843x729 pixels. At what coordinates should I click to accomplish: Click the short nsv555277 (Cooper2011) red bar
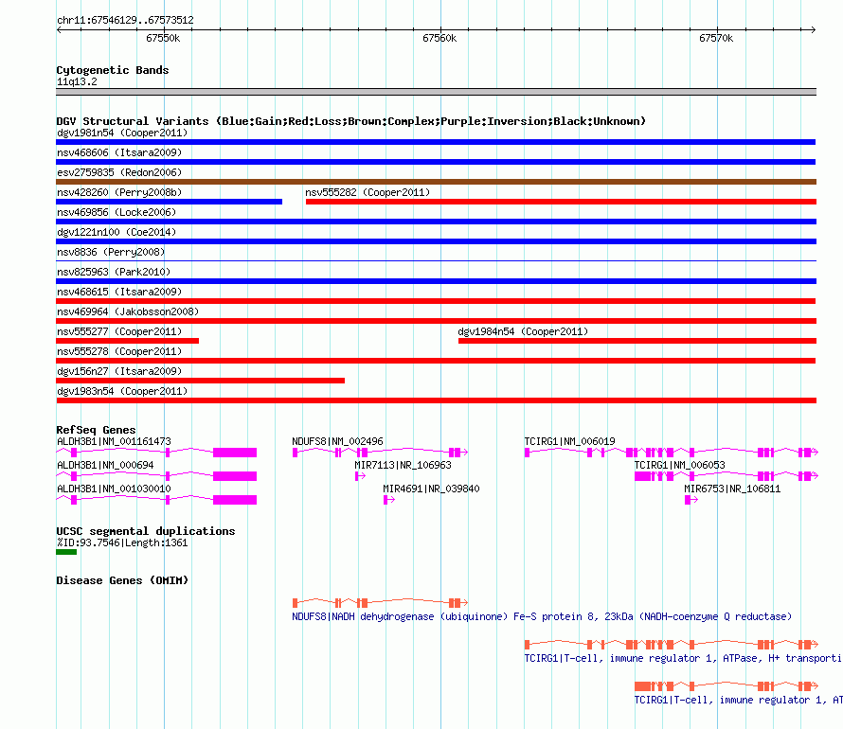pos(128,341)
